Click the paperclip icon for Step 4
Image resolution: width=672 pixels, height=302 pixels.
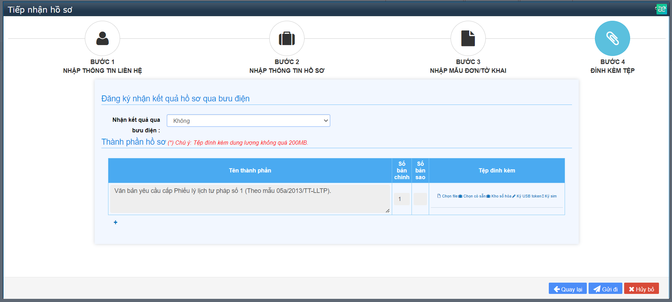point(612,38)
